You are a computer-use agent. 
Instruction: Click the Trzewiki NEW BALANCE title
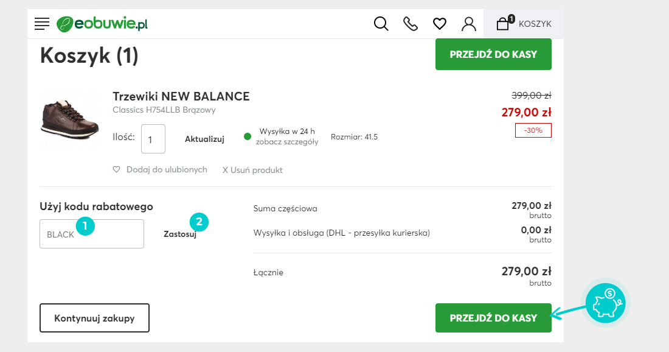tap(181, 96)
